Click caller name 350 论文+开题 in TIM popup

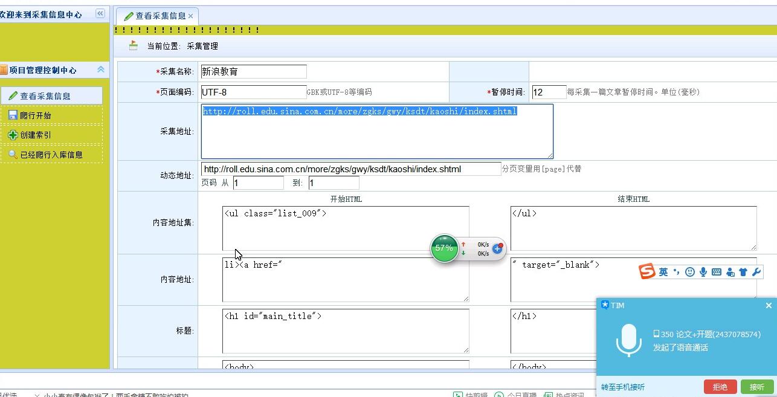point(707,334)
